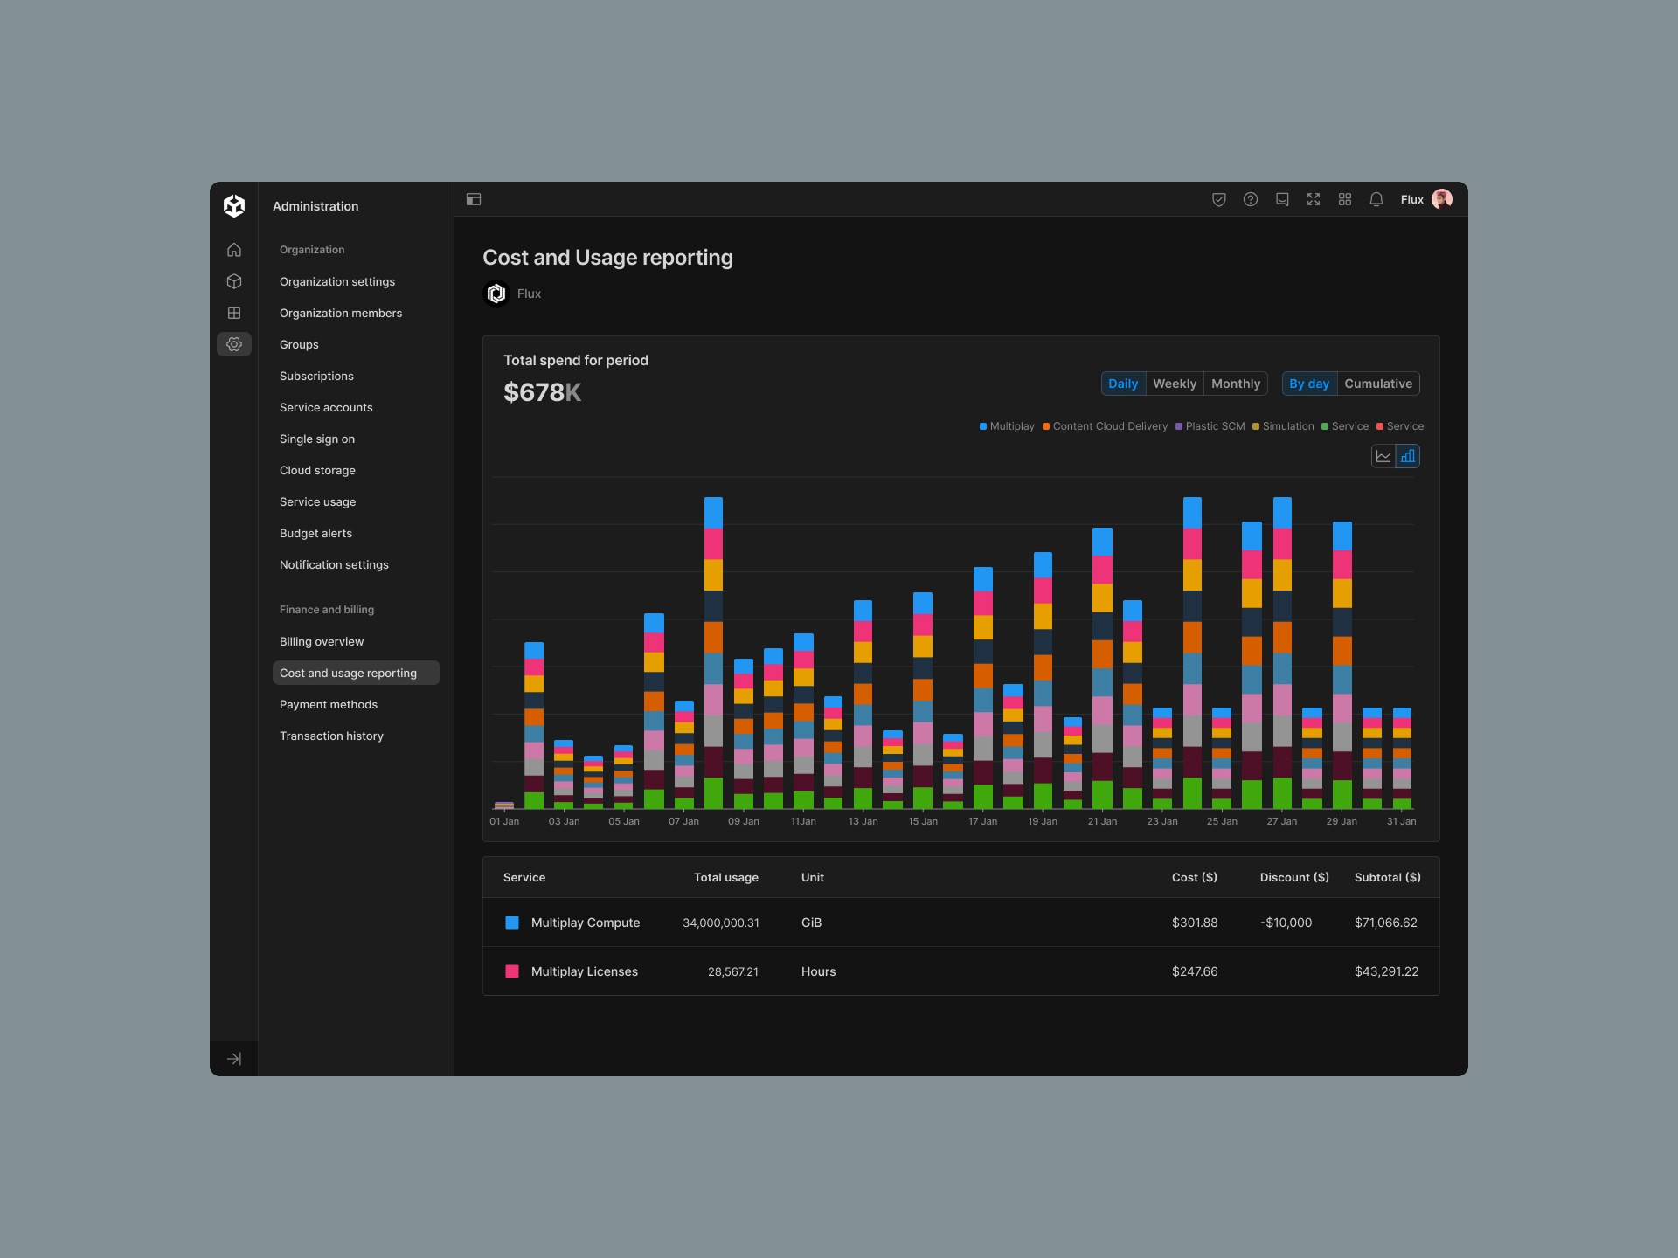Click the apps grid icon in the top bar
This screenshot has height=1258, width=1678.
point(1344,199)
